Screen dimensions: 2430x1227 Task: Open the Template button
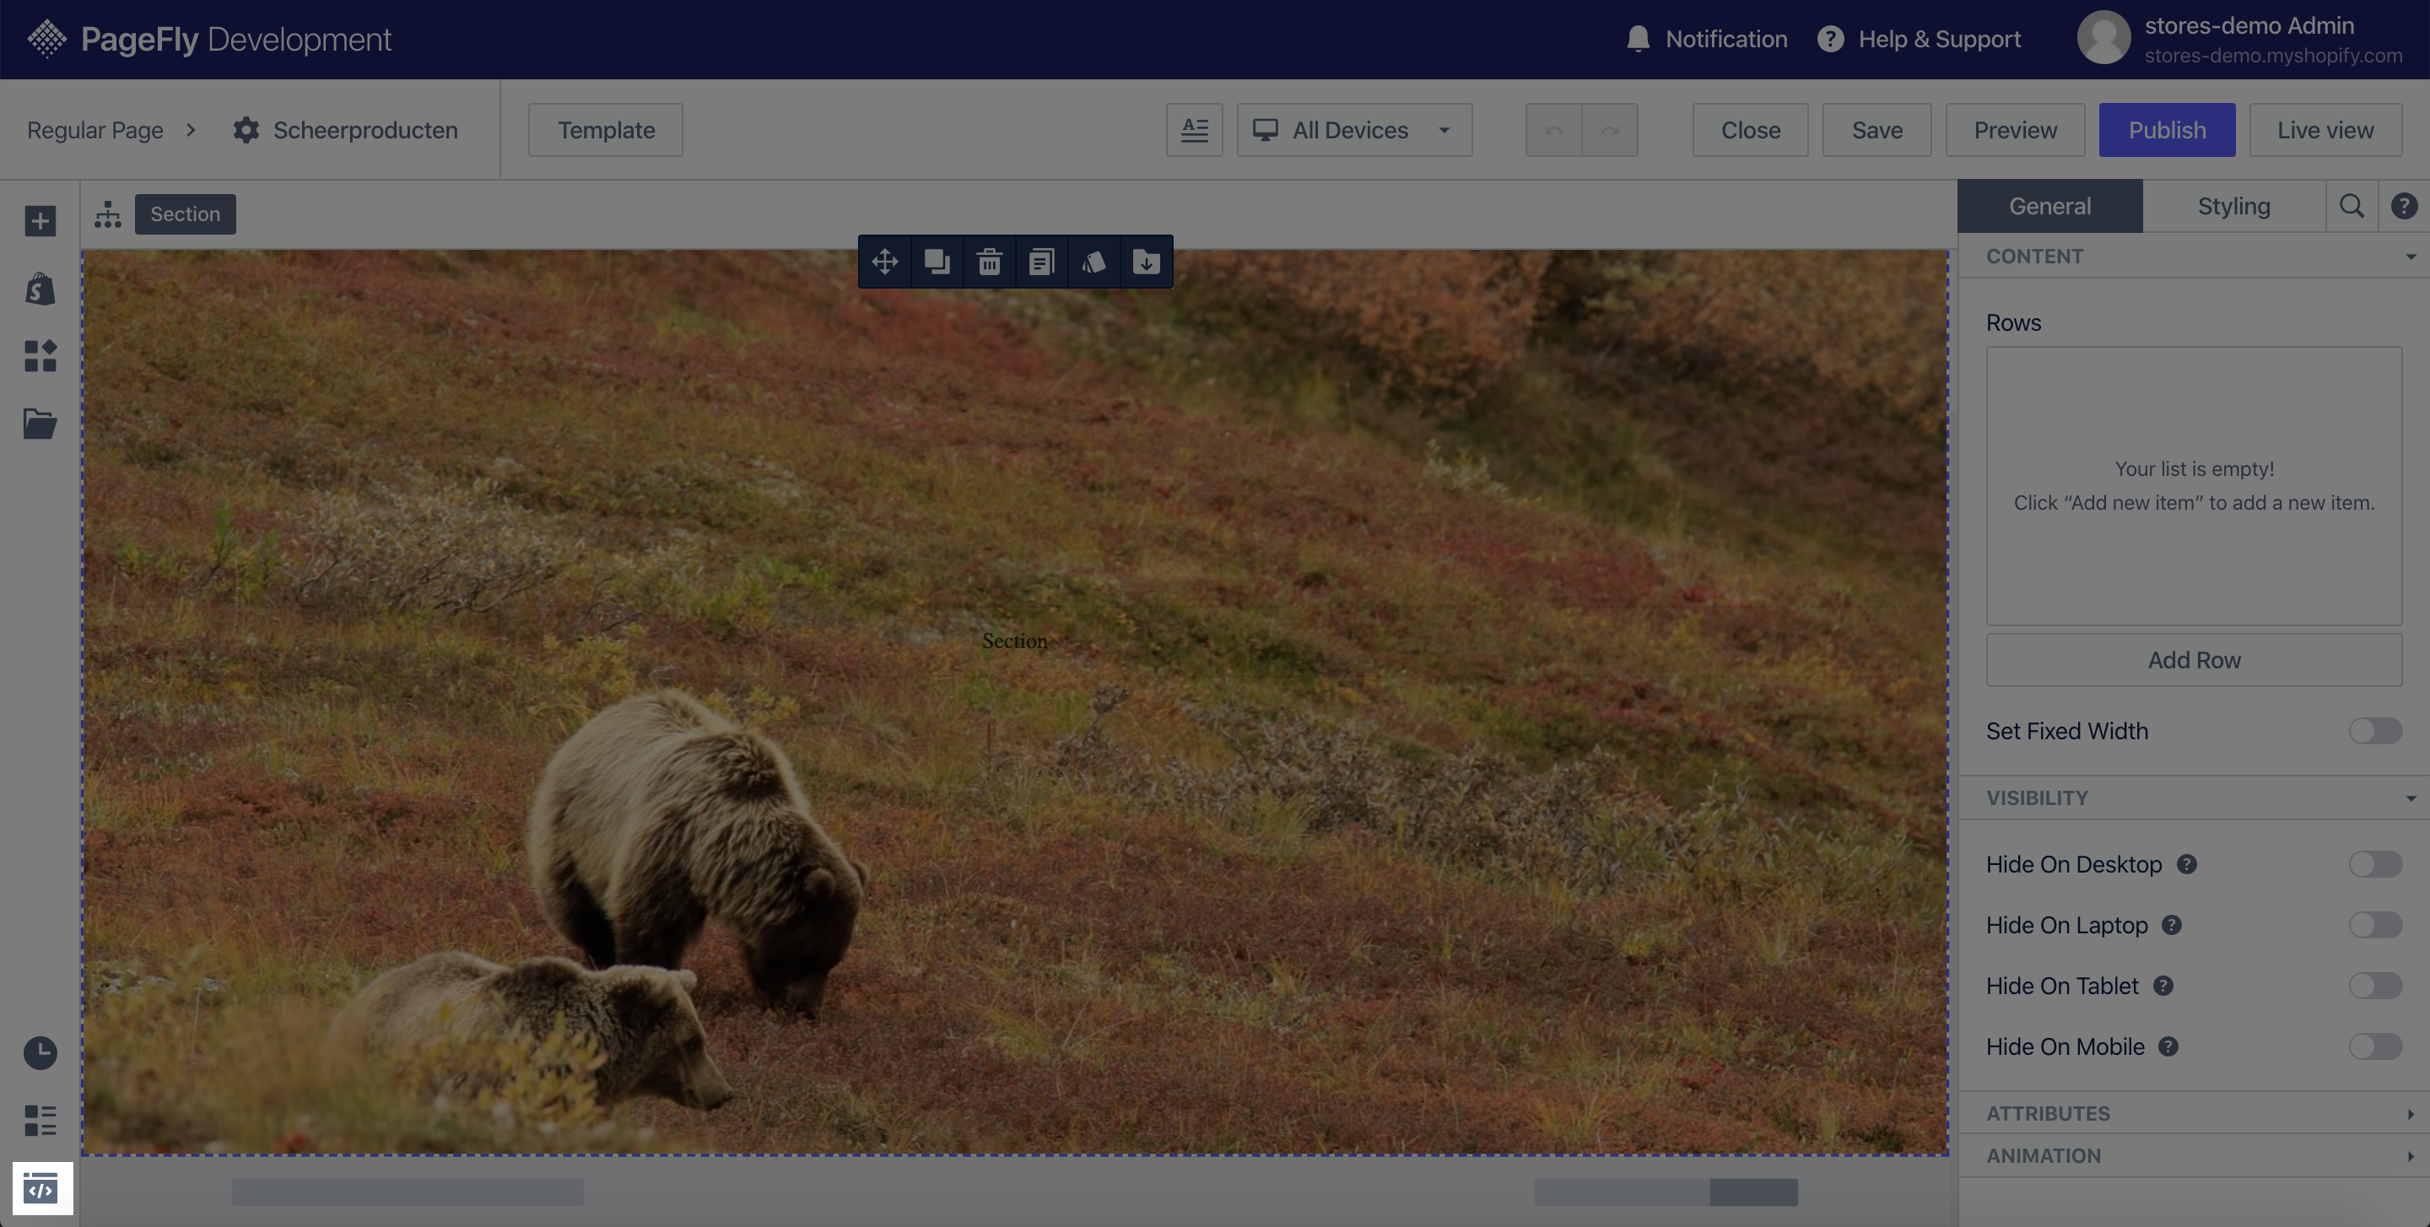tap(606, 129)
